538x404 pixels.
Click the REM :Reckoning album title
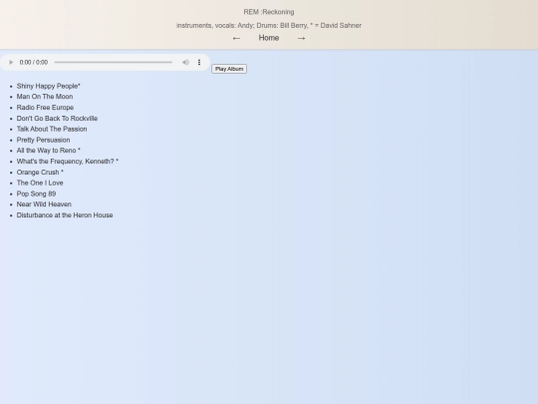(x=269, y=12)
